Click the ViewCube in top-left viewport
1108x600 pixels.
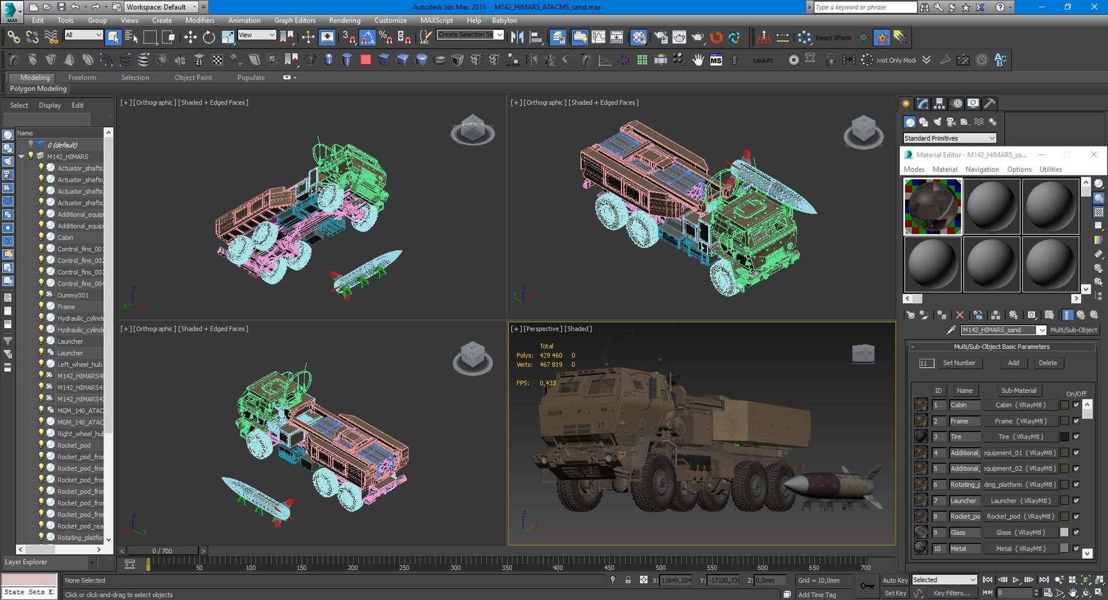tap(473, 129)
